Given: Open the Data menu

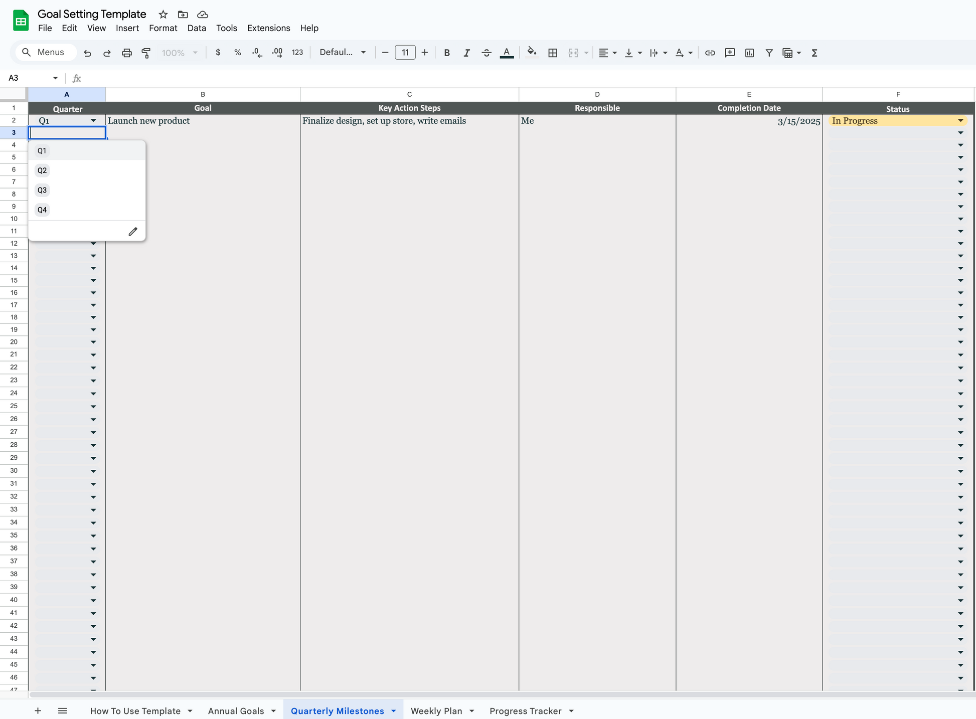Looking at the screenshot, I should 197,28.
